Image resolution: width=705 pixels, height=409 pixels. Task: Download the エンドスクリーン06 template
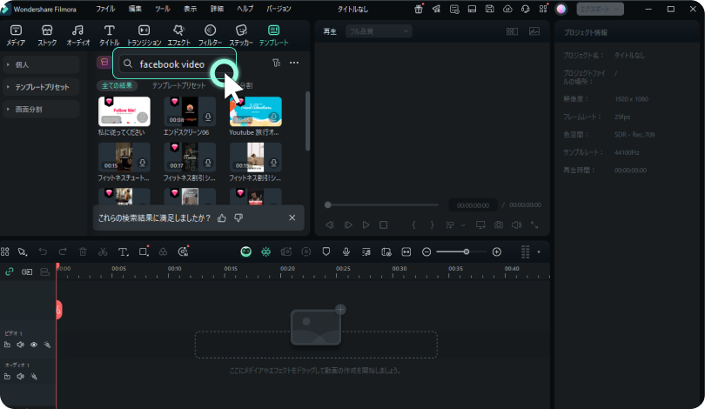coord(208,117)
